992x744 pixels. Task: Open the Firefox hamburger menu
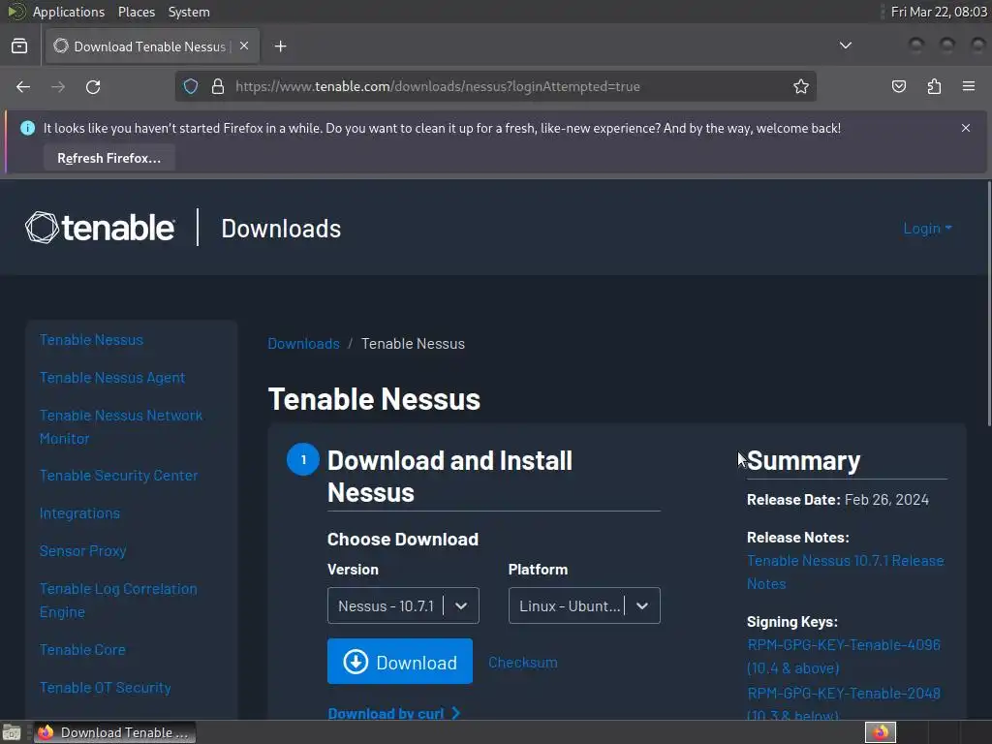tap(969, 86)
